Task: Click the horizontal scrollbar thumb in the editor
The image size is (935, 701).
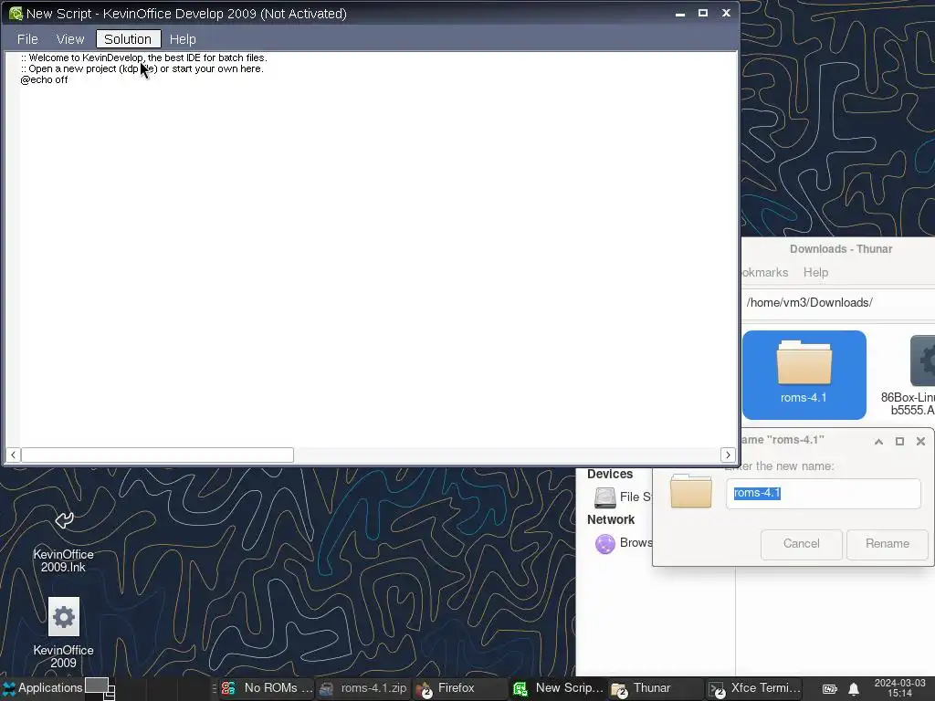Action: pos(157,455)
